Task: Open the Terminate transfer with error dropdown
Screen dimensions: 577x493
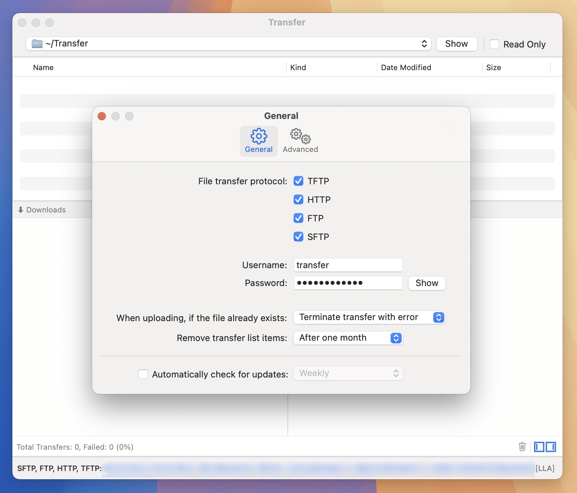Action: [369, 317]
